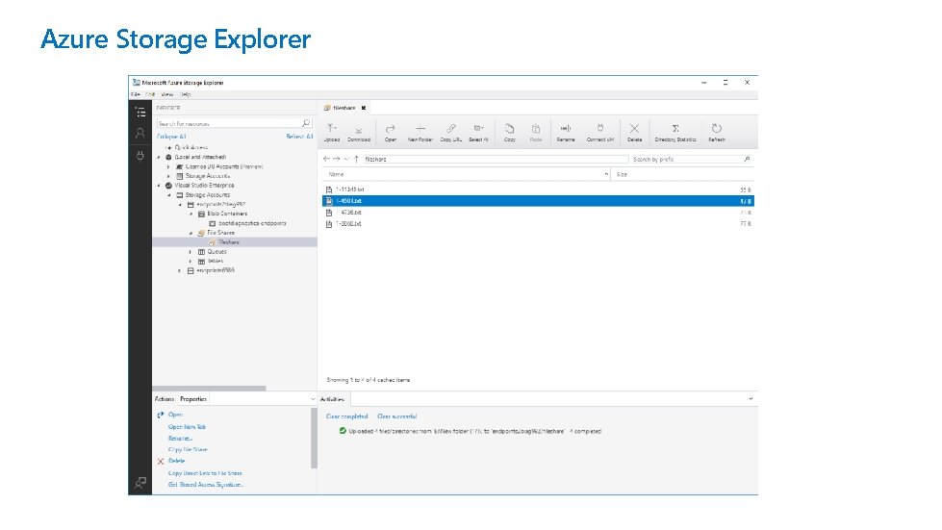The height and width of the screenshot is (530, 942).
Task: Open Account Management person icon
Action: 140,134
